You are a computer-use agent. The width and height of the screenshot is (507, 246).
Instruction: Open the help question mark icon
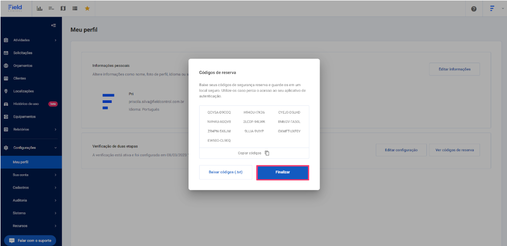tap(474, 9)
